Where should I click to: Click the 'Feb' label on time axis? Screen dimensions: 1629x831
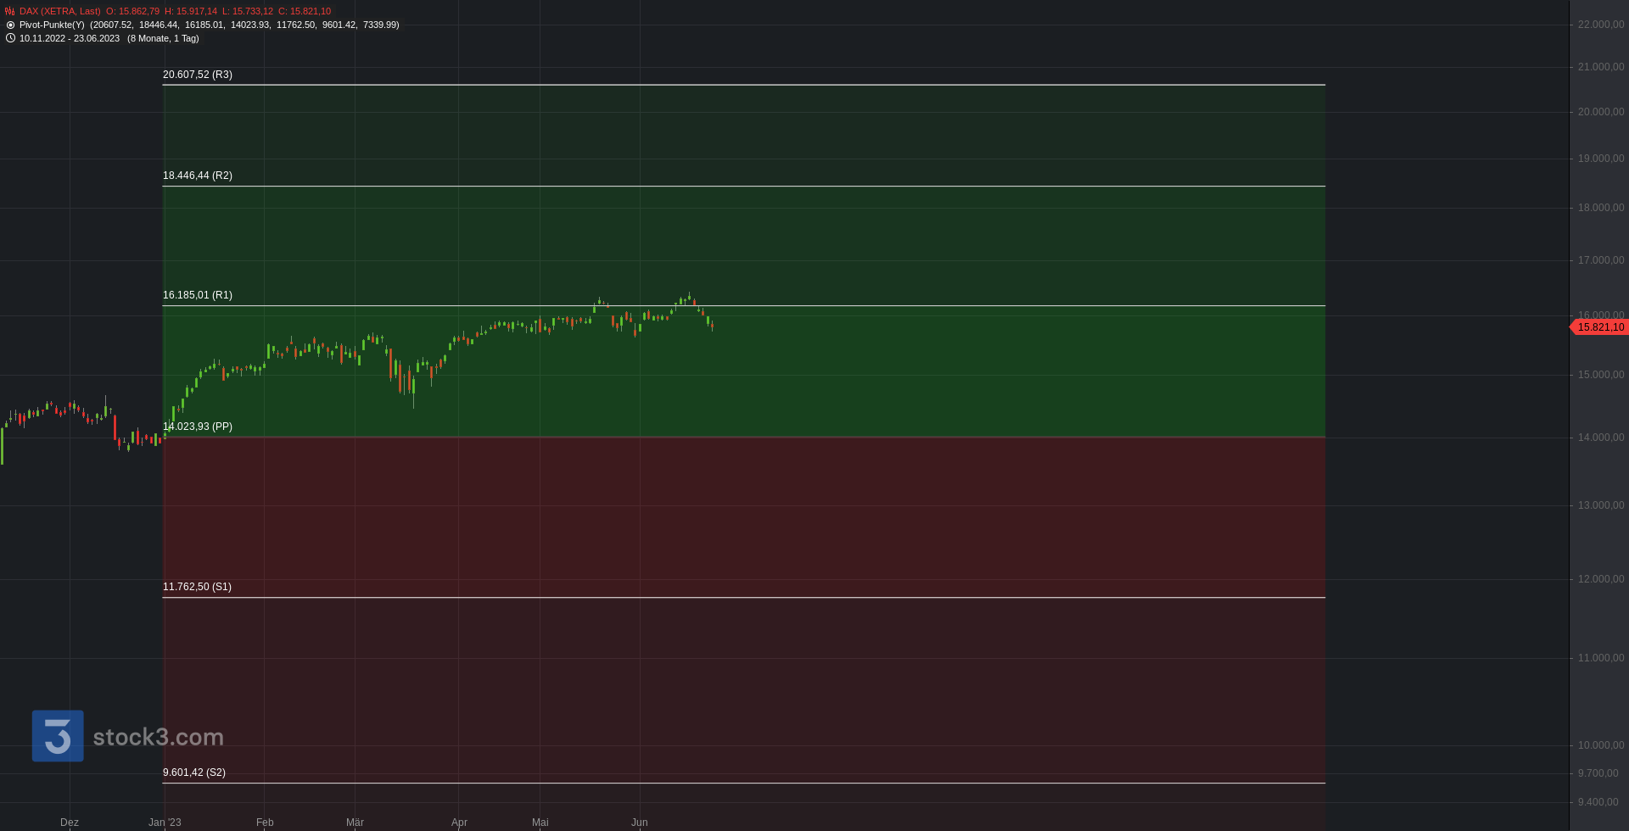(265, 823)
